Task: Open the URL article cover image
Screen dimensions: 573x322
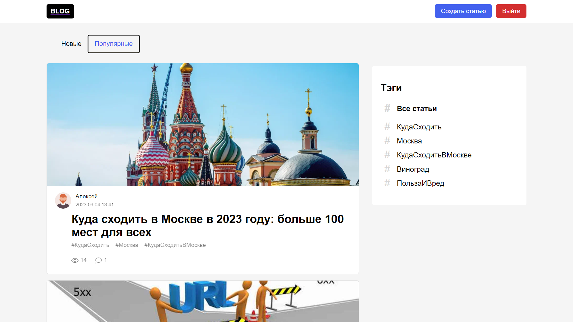Action: [x=203, y=301]
